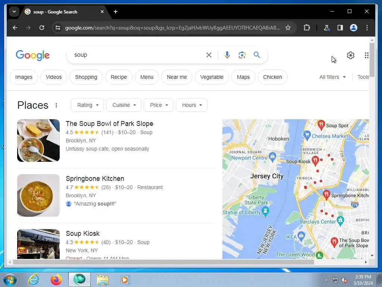
Task: Open a new tab with the plus button
Action: (x=116, y=12)
